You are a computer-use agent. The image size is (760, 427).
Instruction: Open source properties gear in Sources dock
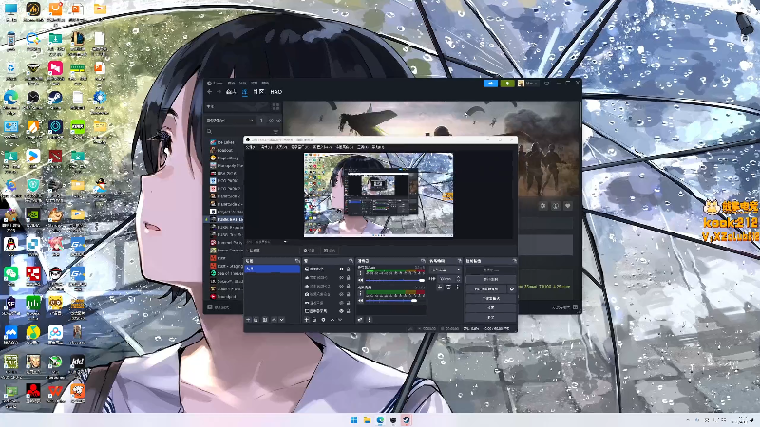click(x=323, y=320)
